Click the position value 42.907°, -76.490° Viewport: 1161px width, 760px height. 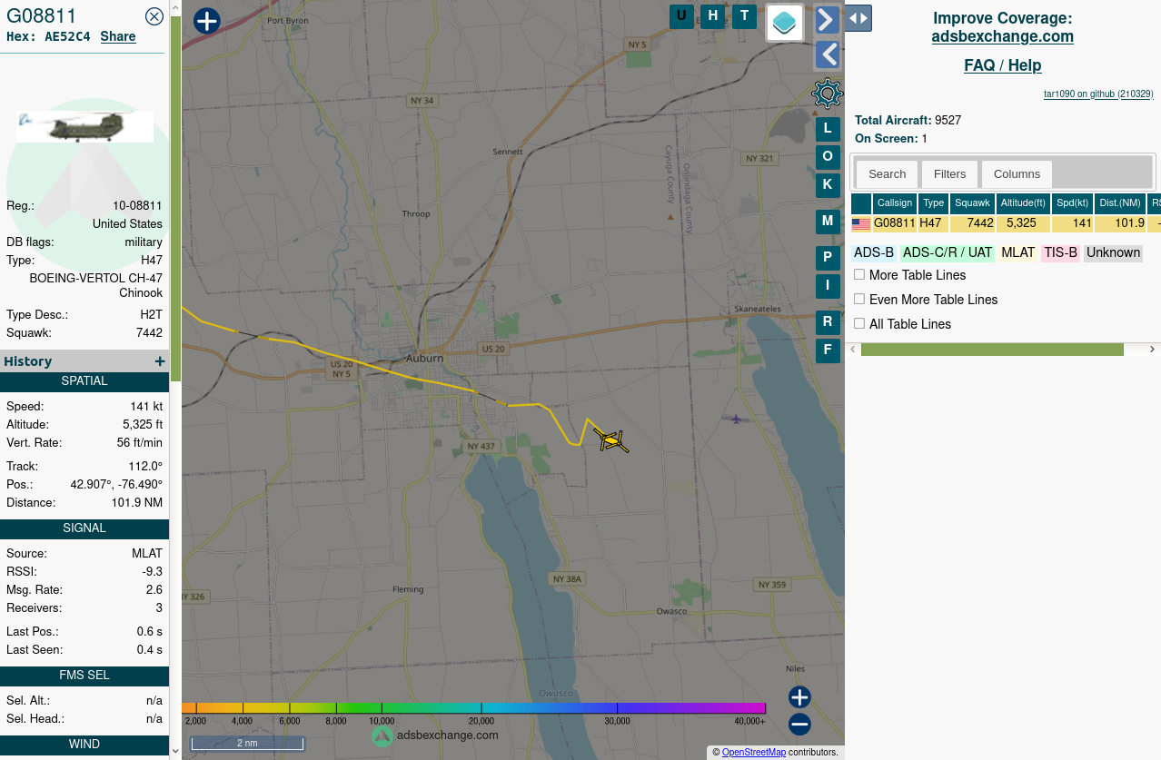[116, 484]
